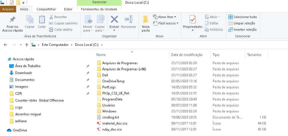The width and height of the screenshot is (288, 136).
Task: Click Limpar seleção
Action: tap(242, 23)
